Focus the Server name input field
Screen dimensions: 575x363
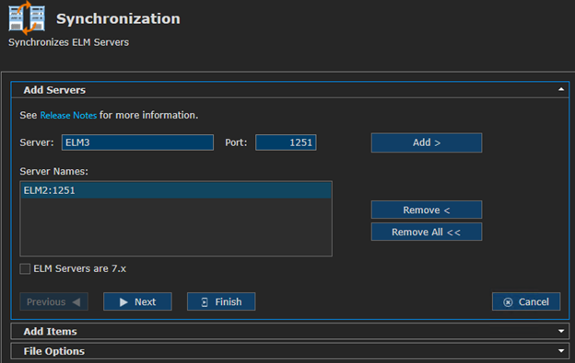(x=137, y=142)
